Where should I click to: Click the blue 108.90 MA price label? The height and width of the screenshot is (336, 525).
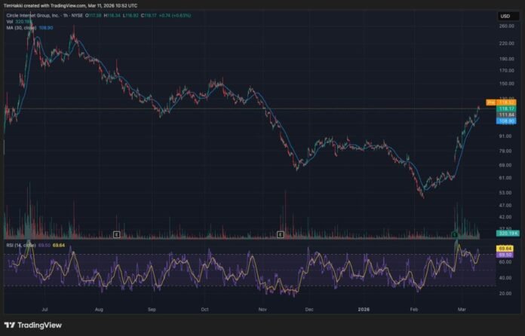point(505,121)
